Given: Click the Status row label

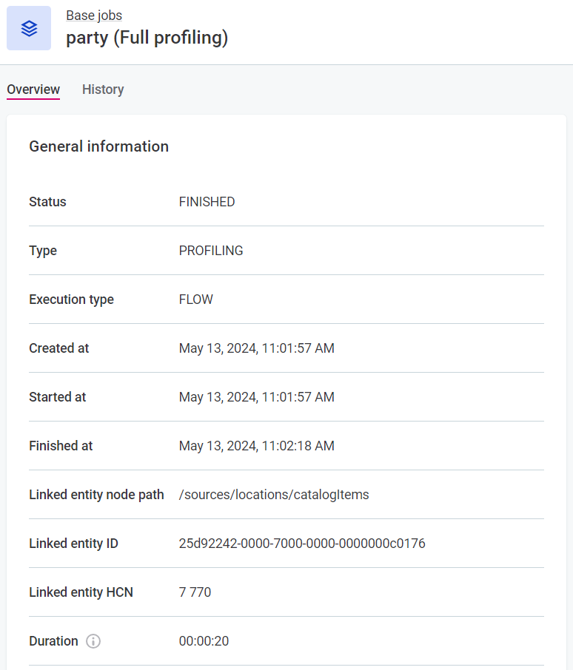Looking at the screenshot, I should tap(47, 201).
